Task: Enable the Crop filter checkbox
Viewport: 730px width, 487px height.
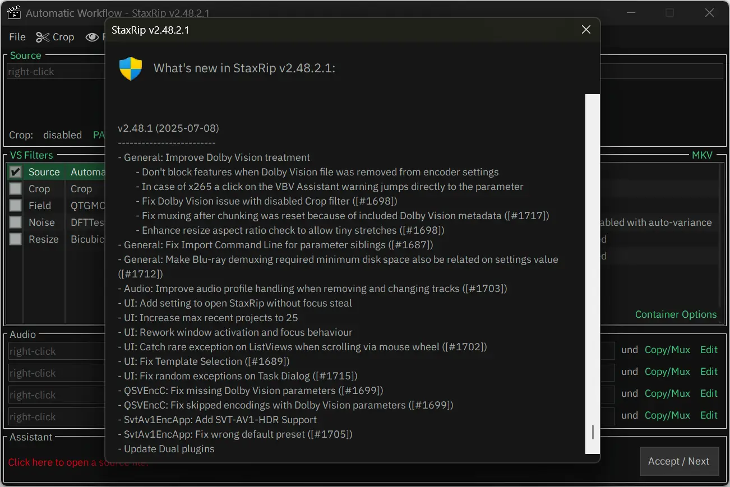Action: coord(16,189)
